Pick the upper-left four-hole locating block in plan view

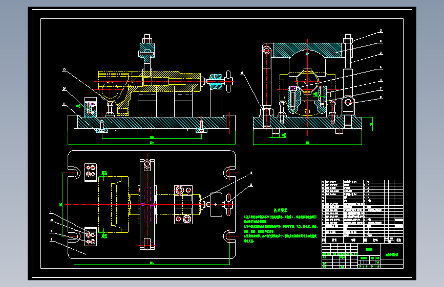91,172
